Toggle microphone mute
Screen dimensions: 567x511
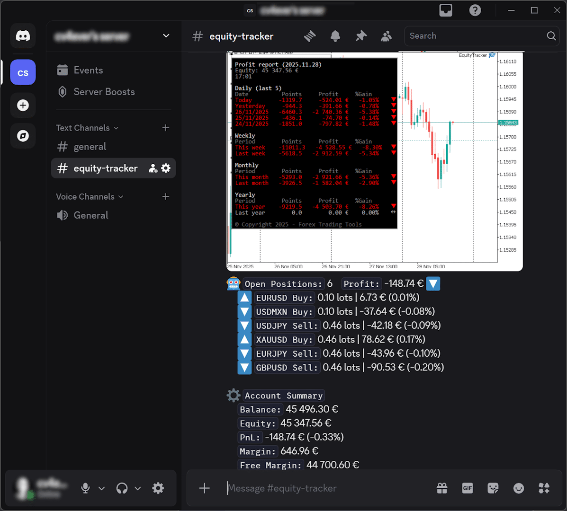[85, 488]
